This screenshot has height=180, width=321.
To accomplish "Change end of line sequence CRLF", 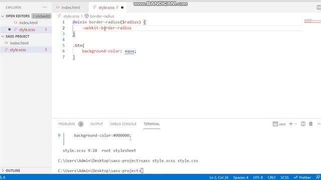I will 272,177.
